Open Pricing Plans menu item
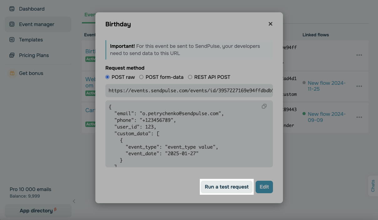 click(x=34, y=55)
